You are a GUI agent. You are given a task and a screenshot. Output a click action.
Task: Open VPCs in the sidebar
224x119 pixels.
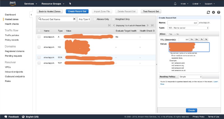8,67
